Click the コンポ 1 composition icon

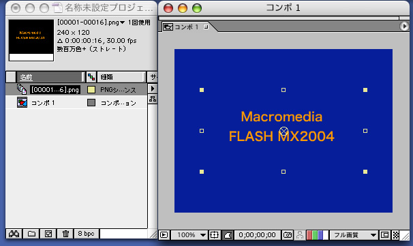(x=22, y=102)
